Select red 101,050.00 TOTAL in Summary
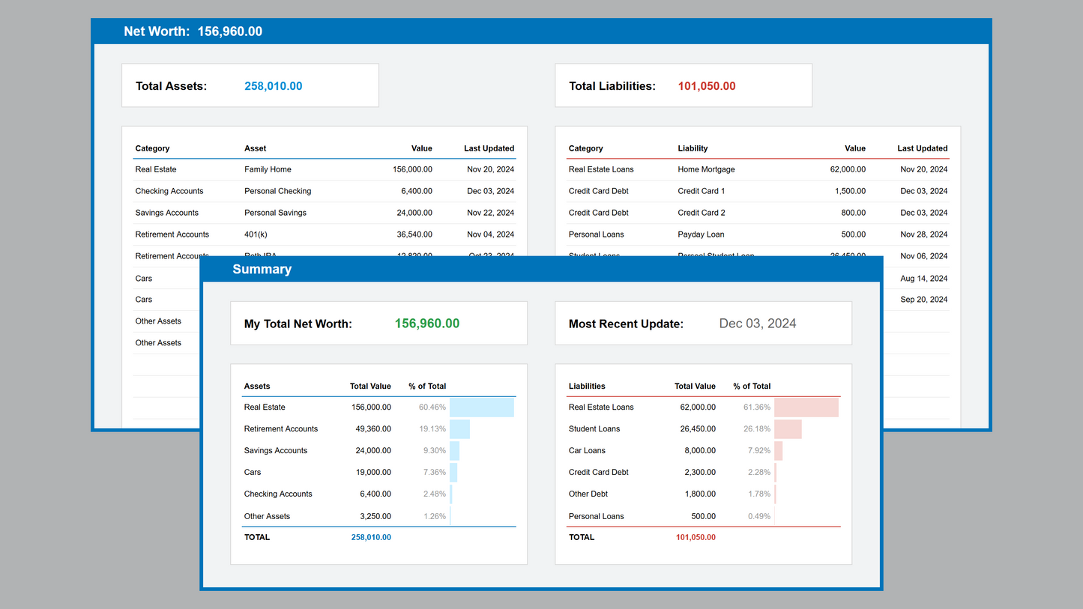Screen dimensions: 1083x609 tap(696, 537)
